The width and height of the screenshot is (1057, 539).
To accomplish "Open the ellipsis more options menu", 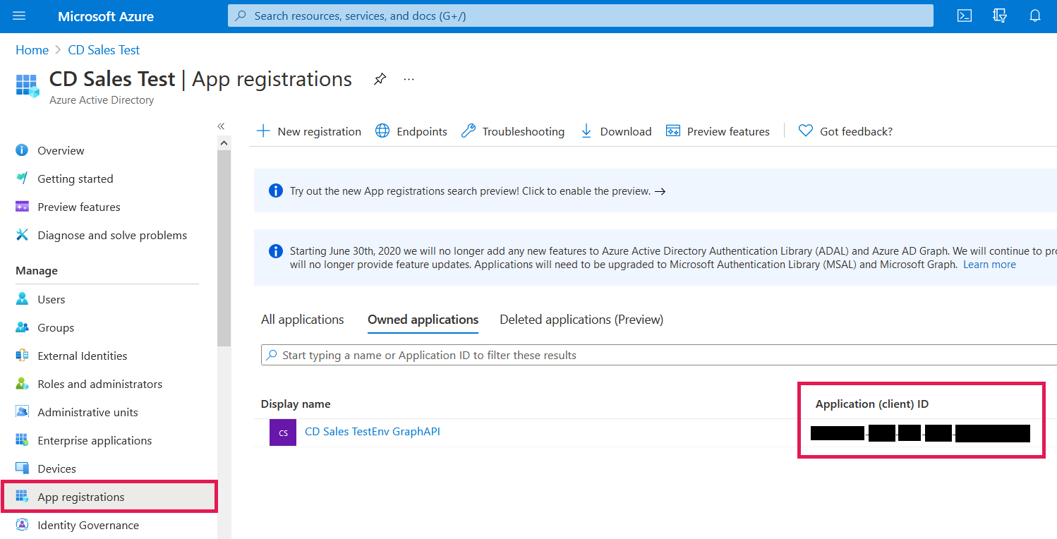I will pyautogui.click(x=409, y=79).
